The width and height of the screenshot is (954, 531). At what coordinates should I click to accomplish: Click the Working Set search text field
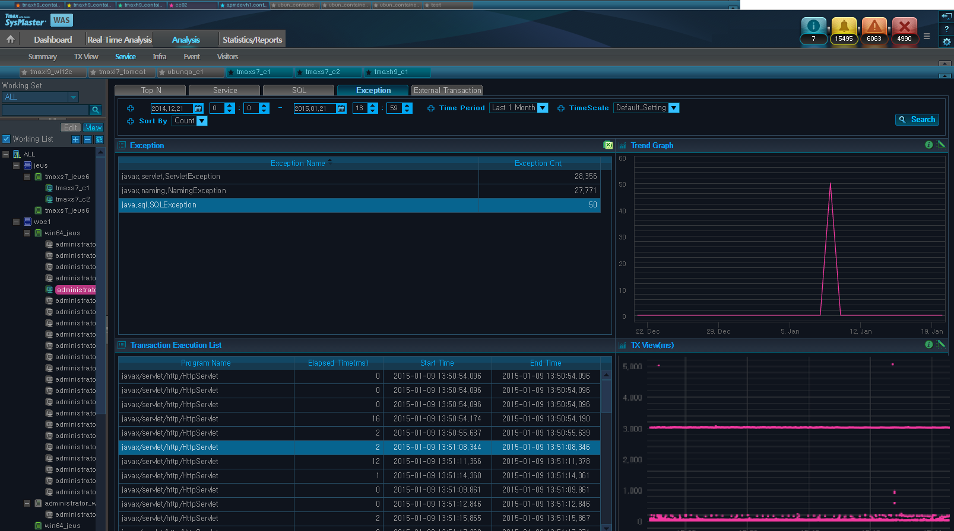[x=46, y=110]
